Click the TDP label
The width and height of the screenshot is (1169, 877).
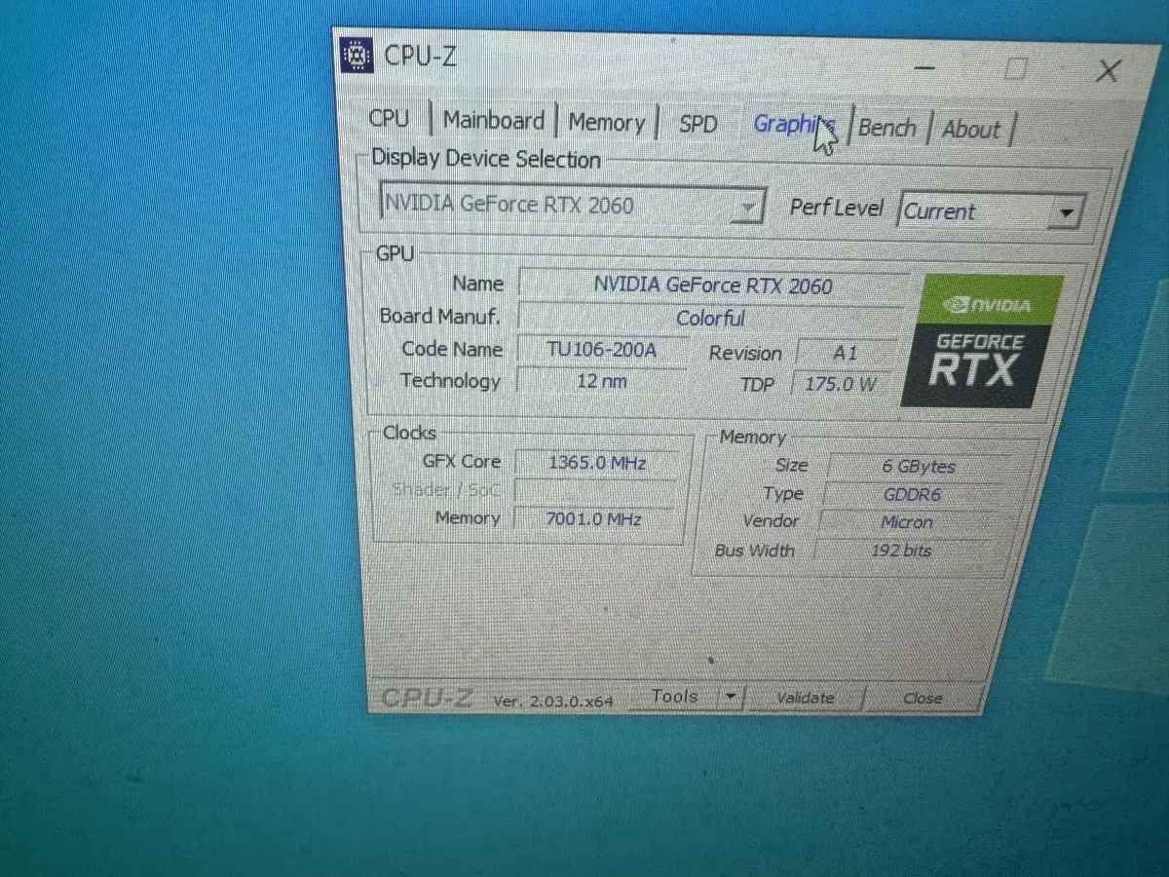[x=757, y=385]
